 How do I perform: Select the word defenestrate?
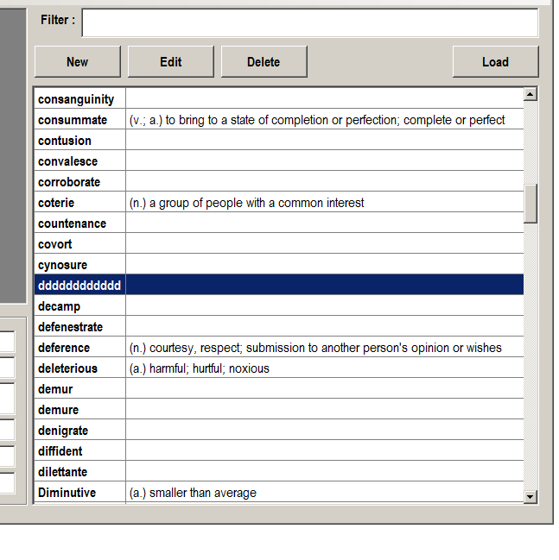coord(71,327)
